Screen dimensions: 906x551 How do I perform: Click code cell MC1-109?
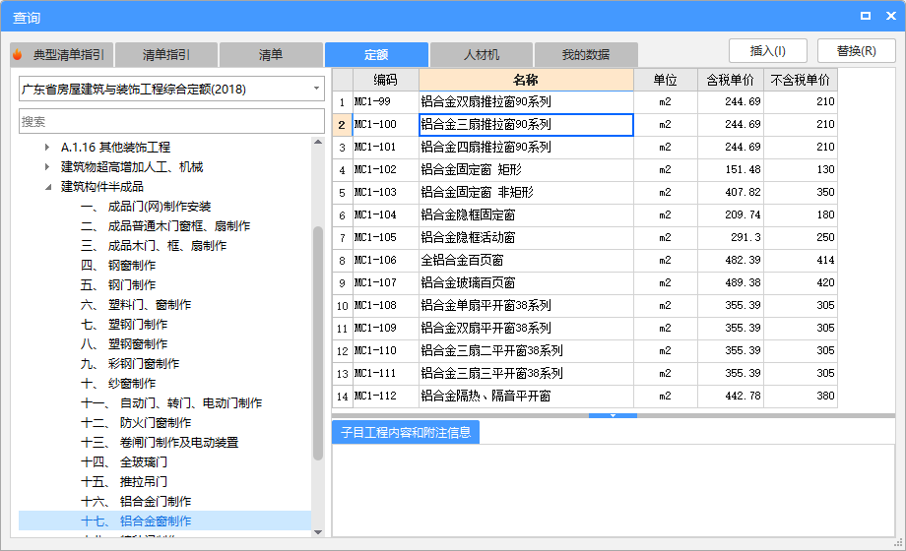click(385, 328)
